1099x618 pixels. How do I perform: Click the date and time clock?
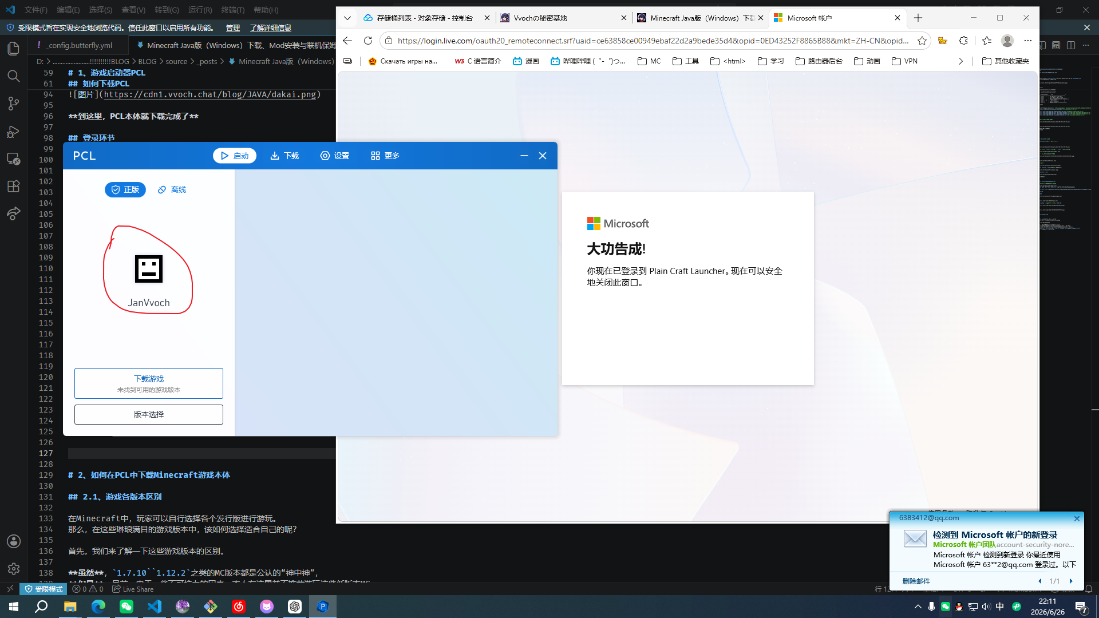(x=1047, y=607)
